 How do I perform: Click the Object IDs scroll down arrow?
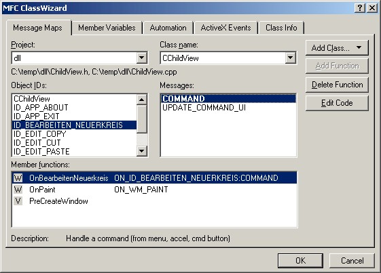[141, 151]
